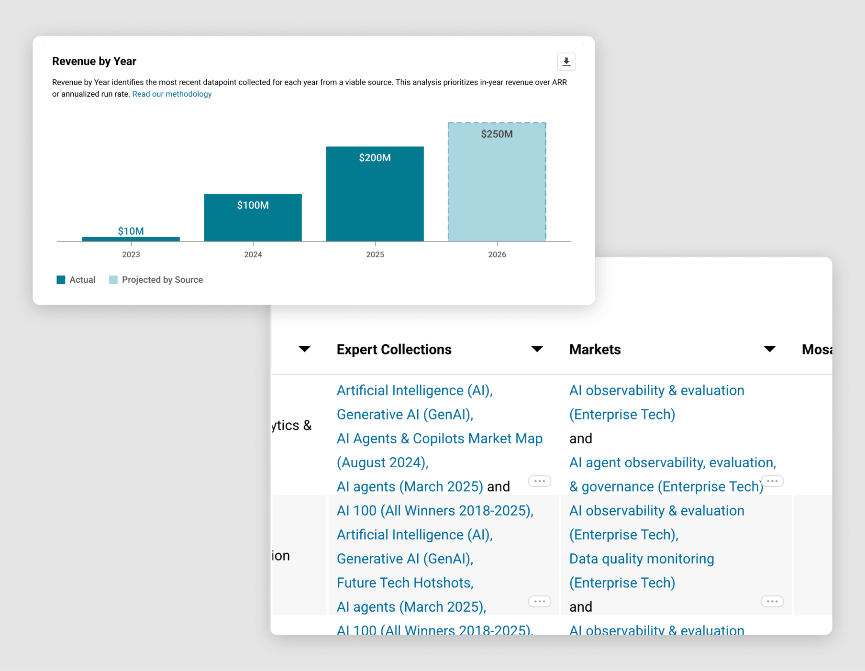Open the Data quality monitoring (Enterprise Tech) link
The width and height of the screenshot is (865, 671).
click(x=642, y=571)
